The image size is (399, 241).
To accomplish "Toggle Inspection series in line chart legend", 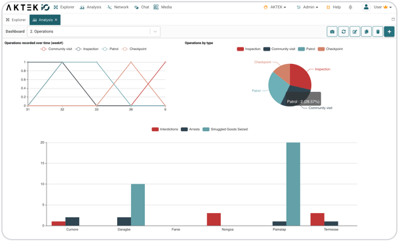I will [x=86, y=49].
